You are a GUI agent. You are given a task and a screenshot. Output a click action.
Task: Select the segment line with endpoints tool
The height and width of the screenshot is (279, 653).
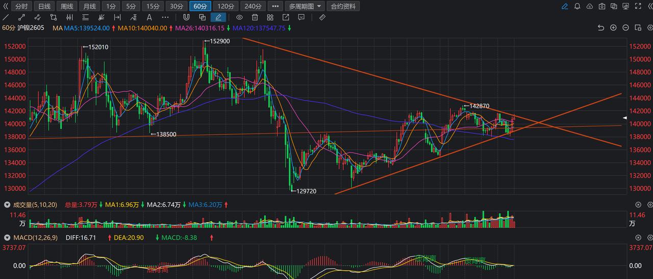coord(22,17)
